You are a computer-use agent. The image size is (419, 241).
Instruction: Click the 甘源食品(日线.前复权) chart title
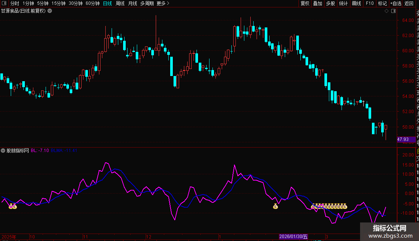pyautogui.click(x=23, y=11)
